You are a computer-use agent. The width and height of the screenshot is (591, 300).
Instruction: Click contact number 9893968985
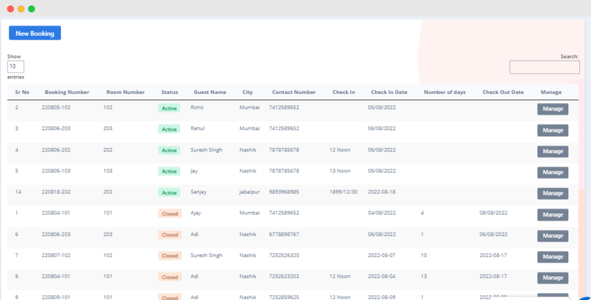284,192
